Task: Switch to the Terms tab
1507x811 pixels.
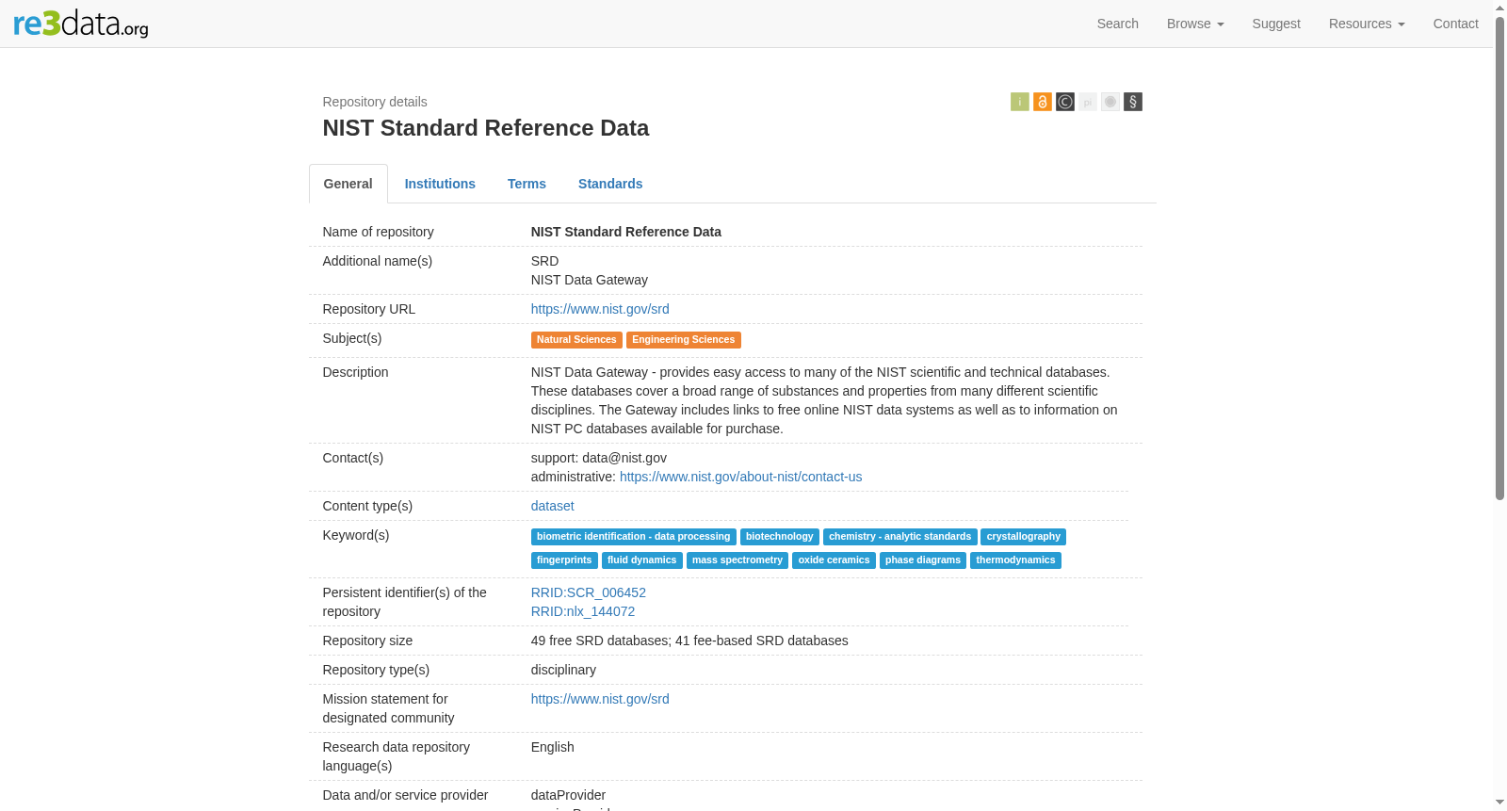Action: [x=527, y=184]
